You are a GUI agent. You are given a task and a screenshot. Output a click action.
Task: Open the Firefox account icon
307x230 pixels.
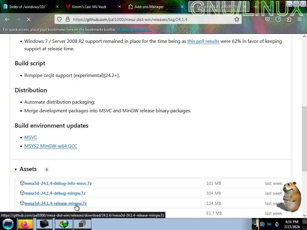point(278,19)
